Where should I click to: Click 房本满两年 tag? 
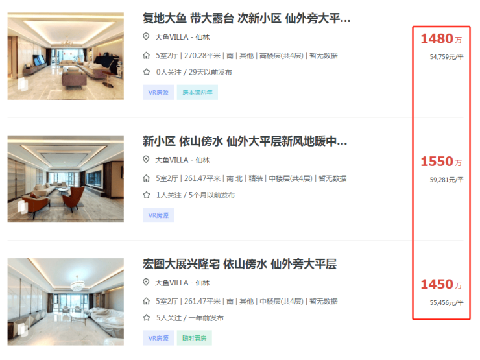pos(197,93)
